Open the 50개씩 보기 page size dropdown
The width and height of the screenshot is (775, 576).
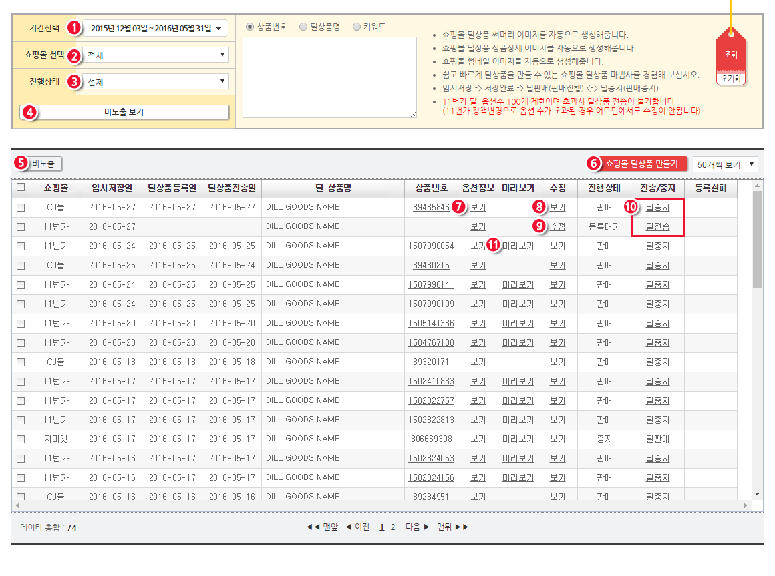coord(725,164)
